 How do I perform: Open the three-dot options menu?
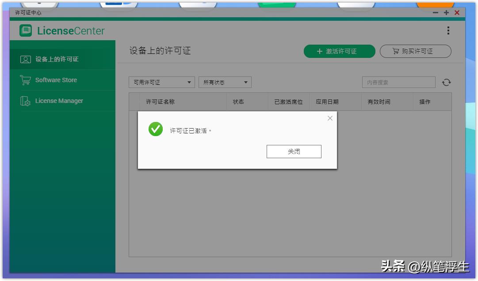pyautogui.click(x=448, y=30)
